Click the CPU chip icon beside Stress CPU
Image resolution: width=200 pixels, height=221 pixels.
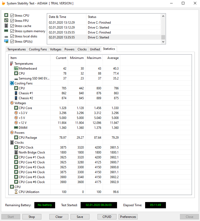coord(6,15)
